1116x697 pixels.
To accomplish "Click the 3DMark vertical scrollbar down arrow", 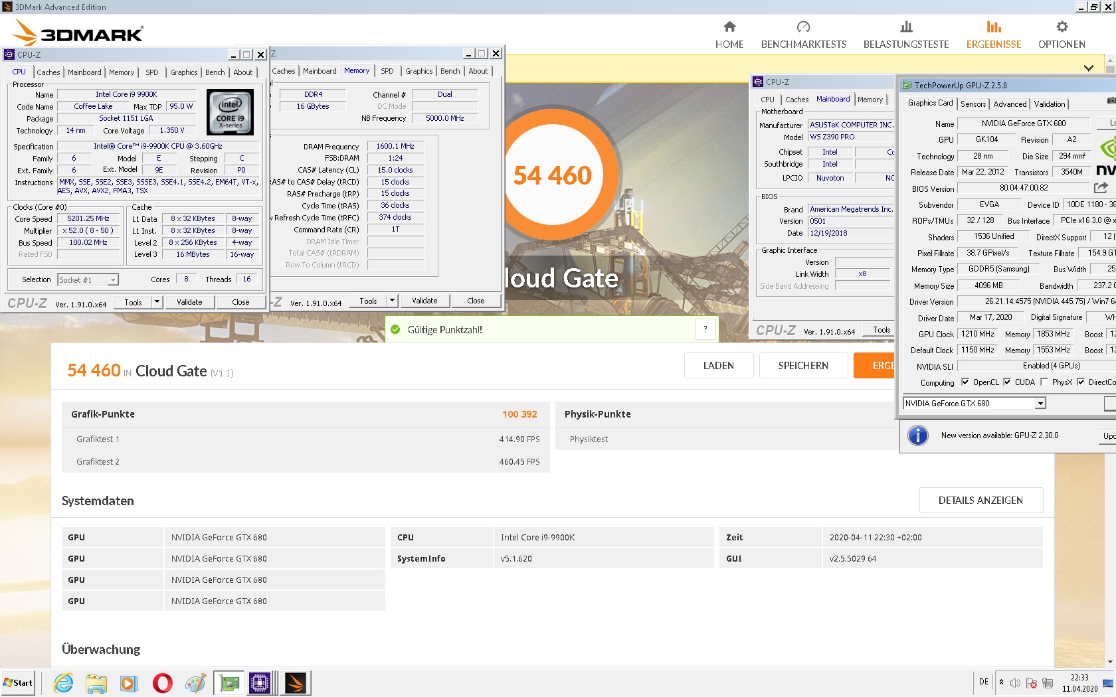I will [1110, 661].
